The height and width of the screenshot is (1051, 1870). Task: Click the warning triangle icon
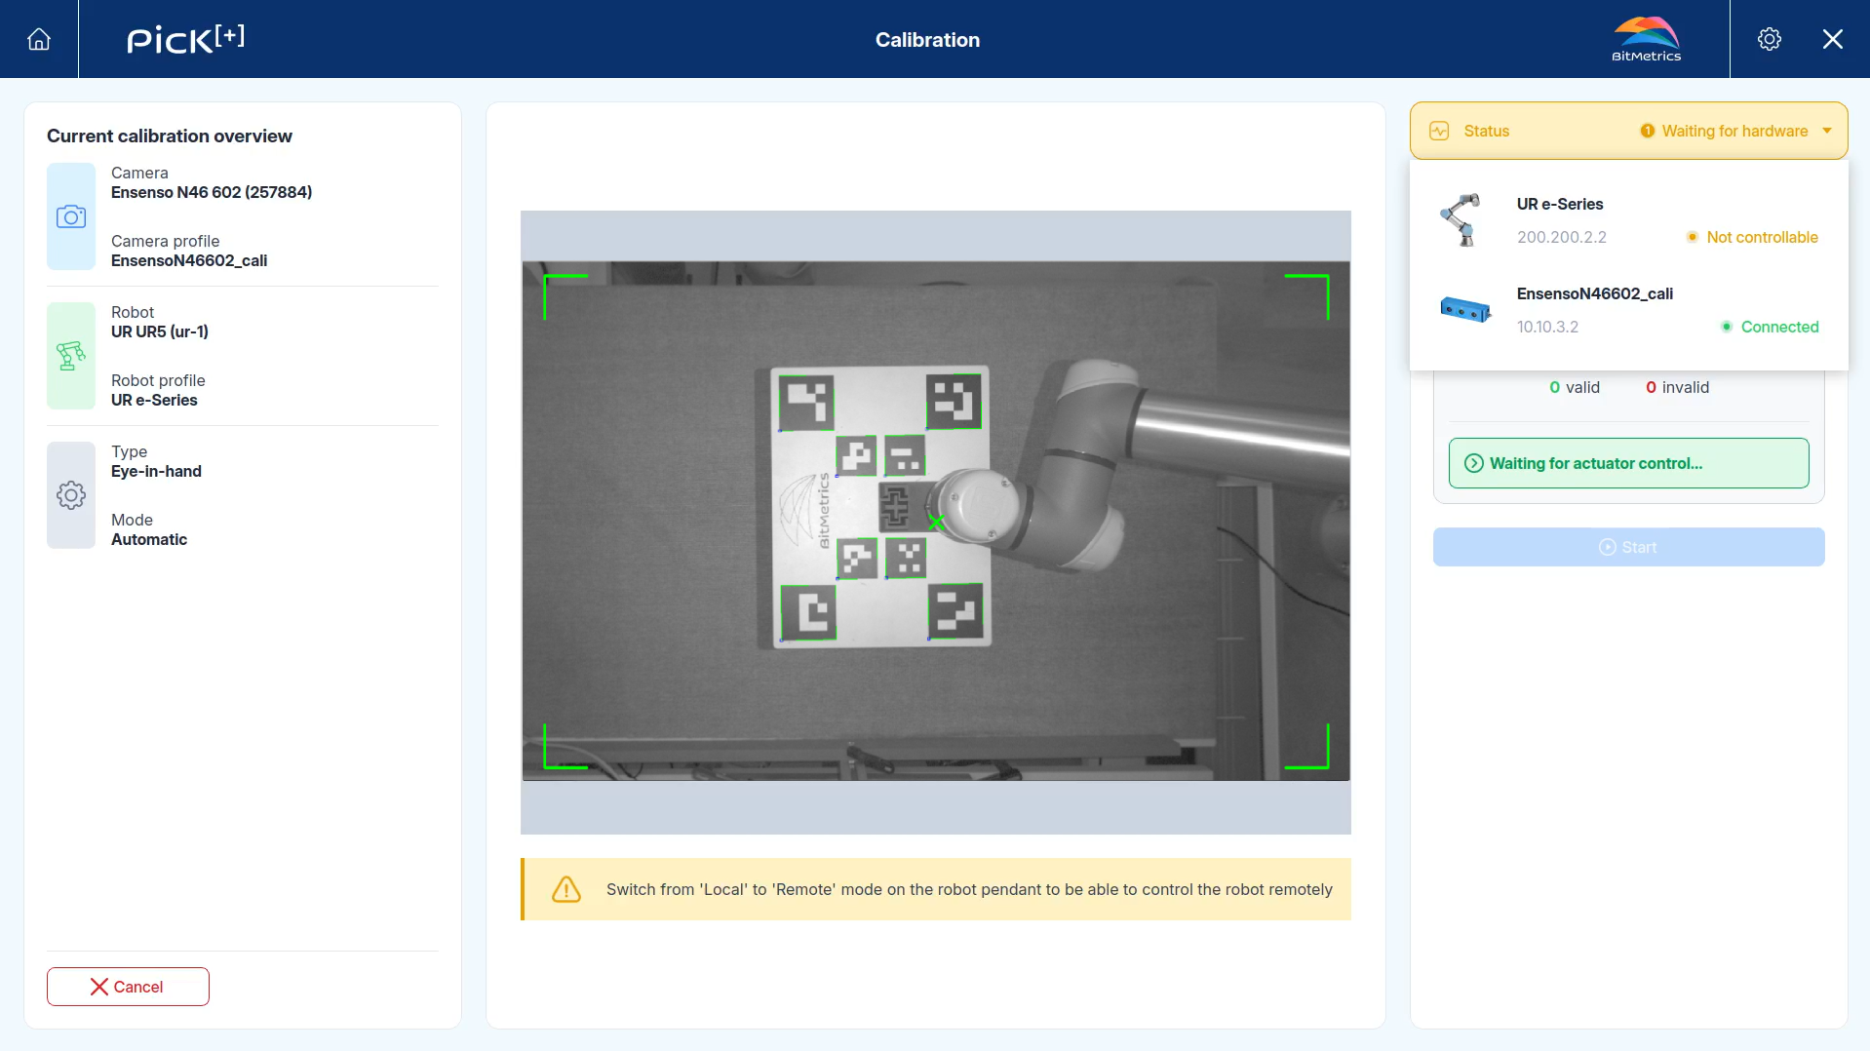tap(566, 889)
